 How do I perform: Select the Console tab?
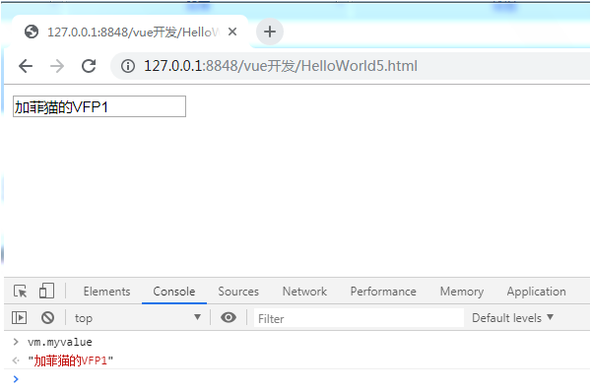pos(174,292)
